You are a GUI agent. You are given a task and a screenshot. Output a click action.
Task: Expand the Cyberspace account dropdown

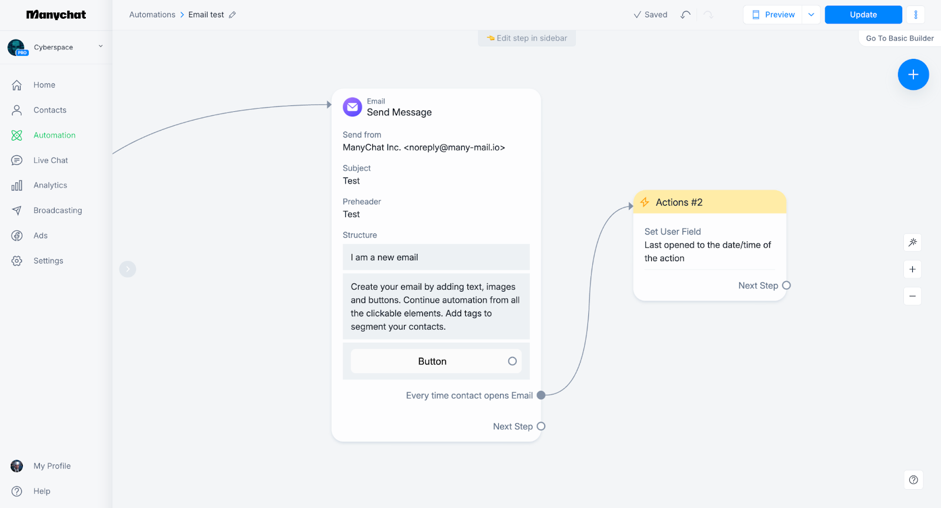tap(101, 46)
